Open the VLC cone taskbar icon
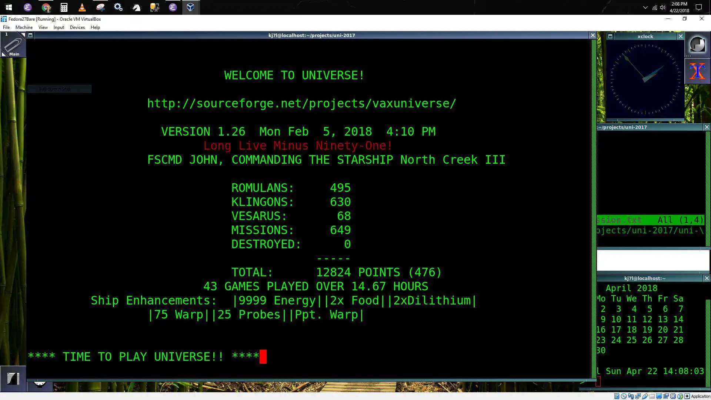The image size is (711, 400). (x=82, y=7)
